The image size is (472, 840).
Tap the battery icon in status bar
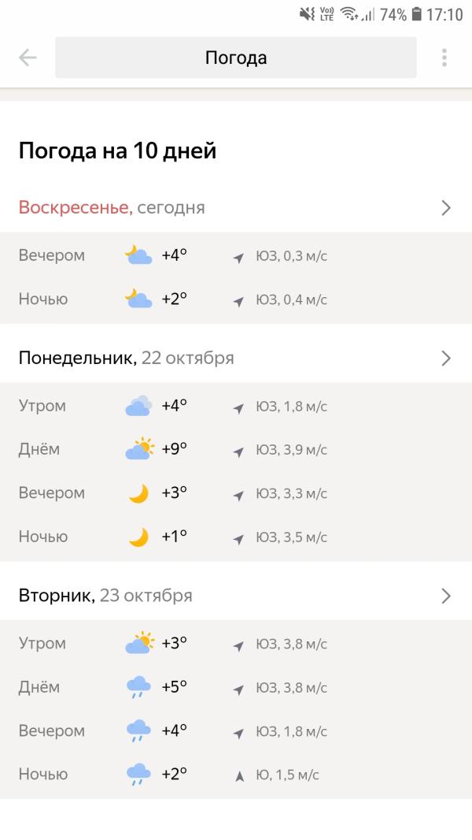(417, 14)
